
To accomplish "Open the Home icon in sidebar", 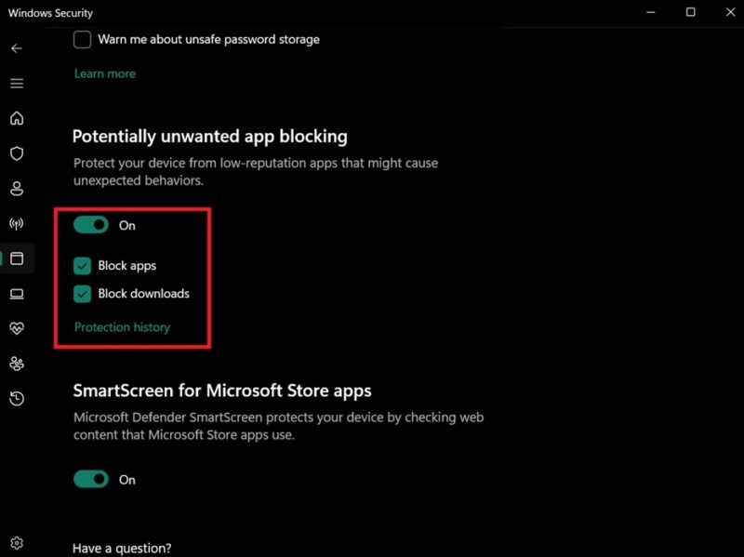I will [x=16, y=119].
